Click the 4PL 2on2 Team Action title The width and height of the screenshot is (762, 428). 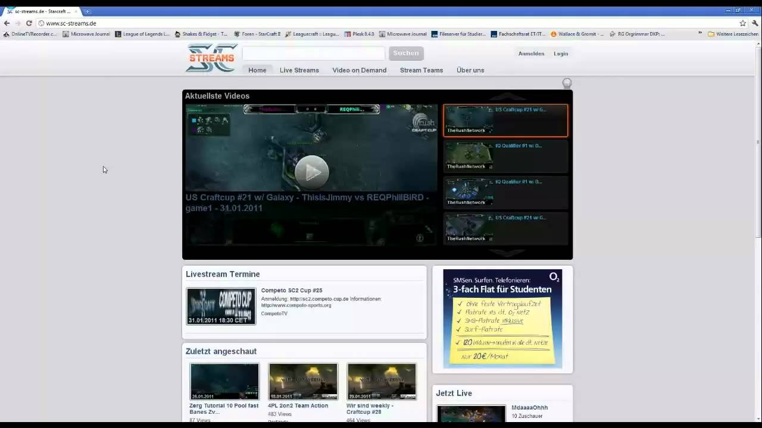click(x=298, y=405)
